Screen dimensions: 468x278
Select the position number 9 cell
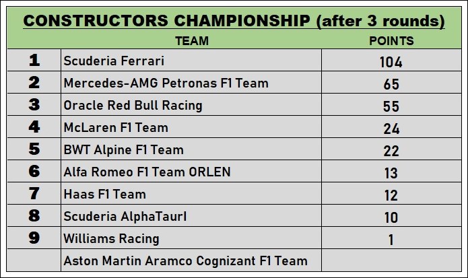tap(34, 238)
